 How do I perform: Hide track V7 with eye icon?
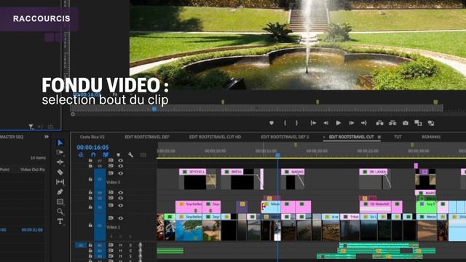click(120, 160)
